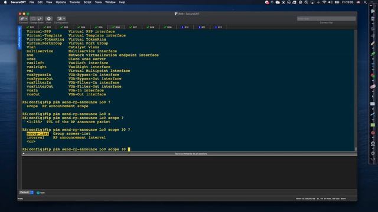Image resolution: width=378 pixels, height=212 pixels.
Task: Click the Telnet connection info in status bar
Action: coord(305,199)
